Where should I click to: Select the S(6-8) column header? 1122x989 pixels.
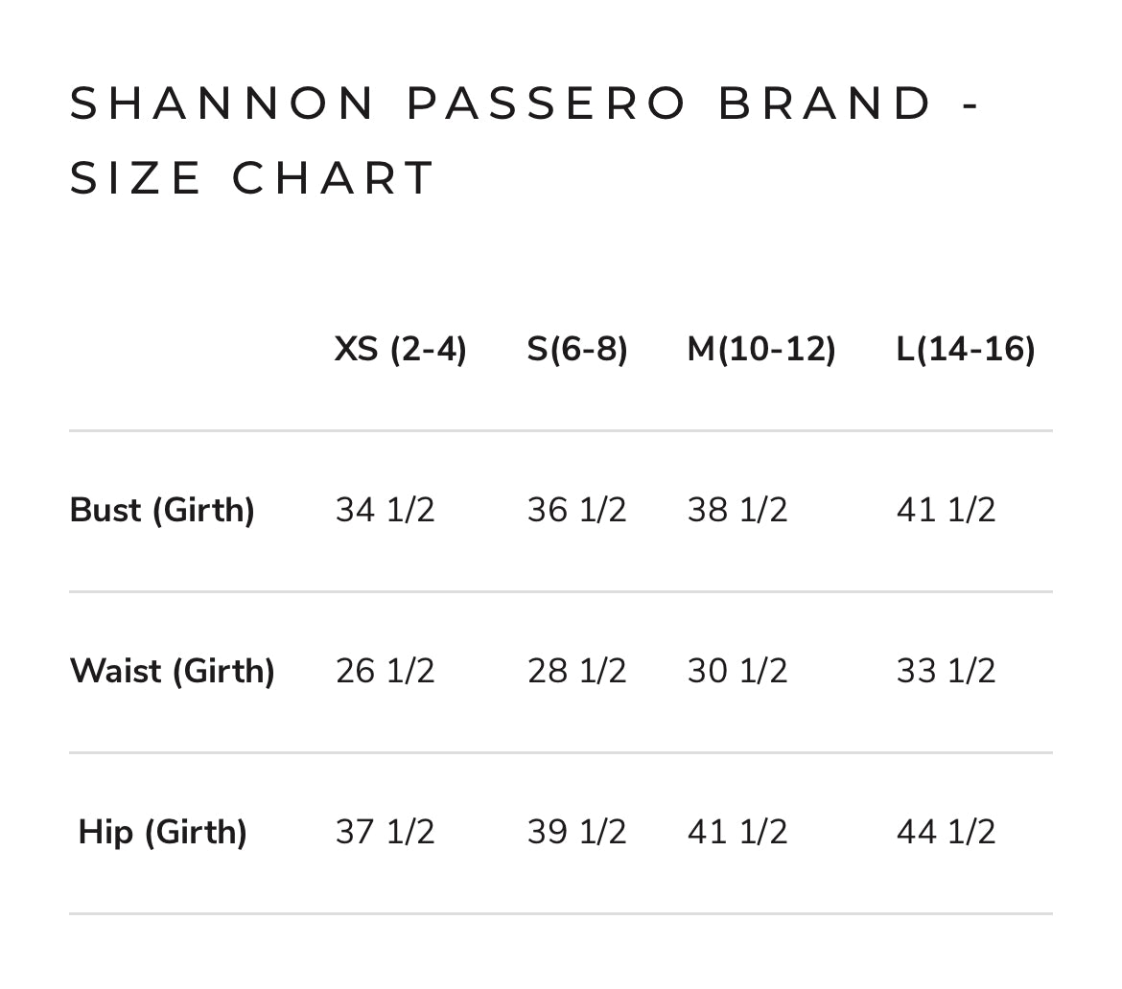[x=577, y=350]
